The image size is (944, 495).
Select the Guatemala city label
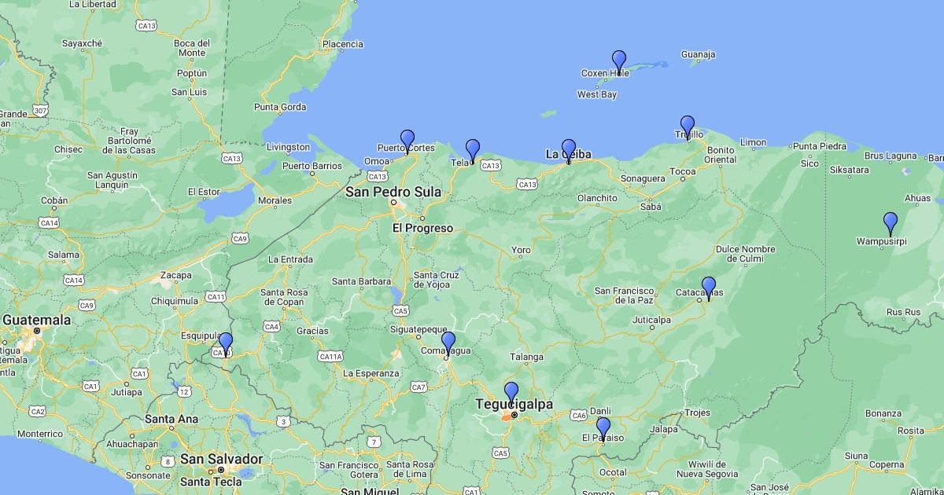pyautogui.click(x=36, y=320)
